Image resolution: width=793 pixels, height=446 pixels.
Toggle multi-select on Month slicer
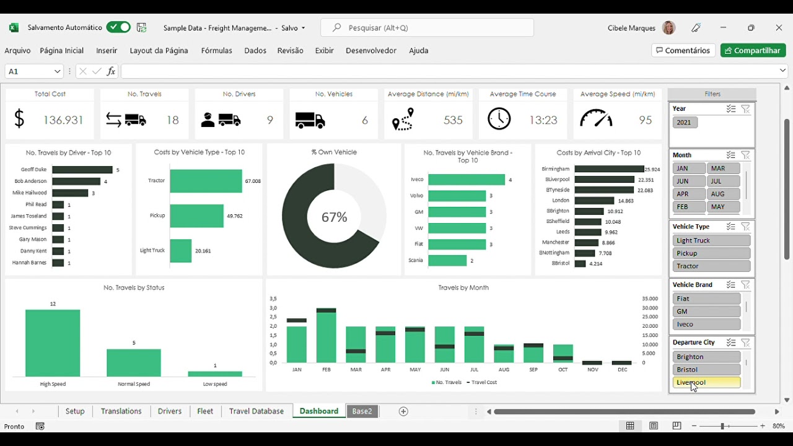click(731, 155)
